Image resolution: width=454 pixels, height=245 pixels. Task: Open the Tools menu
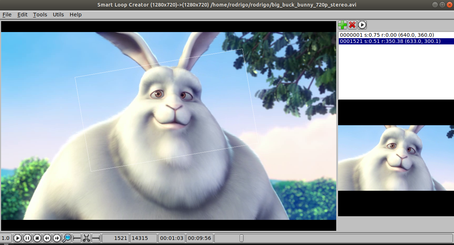pos(40,15)
